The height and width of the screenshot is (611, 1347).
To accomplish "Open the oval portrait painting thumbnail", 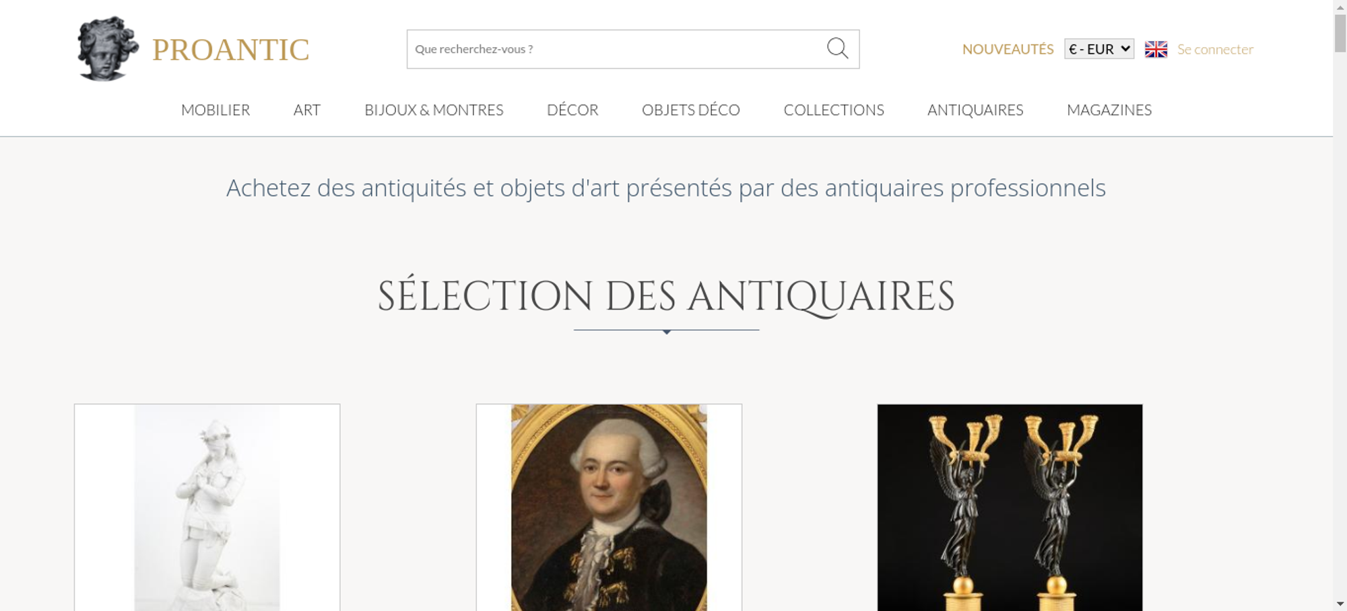I will 609,507.
